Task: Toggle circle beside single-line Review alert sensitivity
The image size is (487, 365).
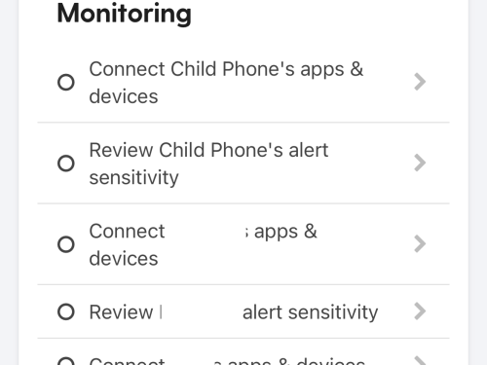Action: 66,311
